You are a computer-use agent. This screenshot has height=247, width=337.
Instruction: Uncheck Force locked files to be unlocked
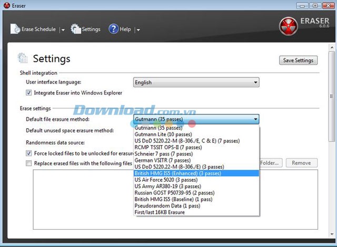point(29,153)
